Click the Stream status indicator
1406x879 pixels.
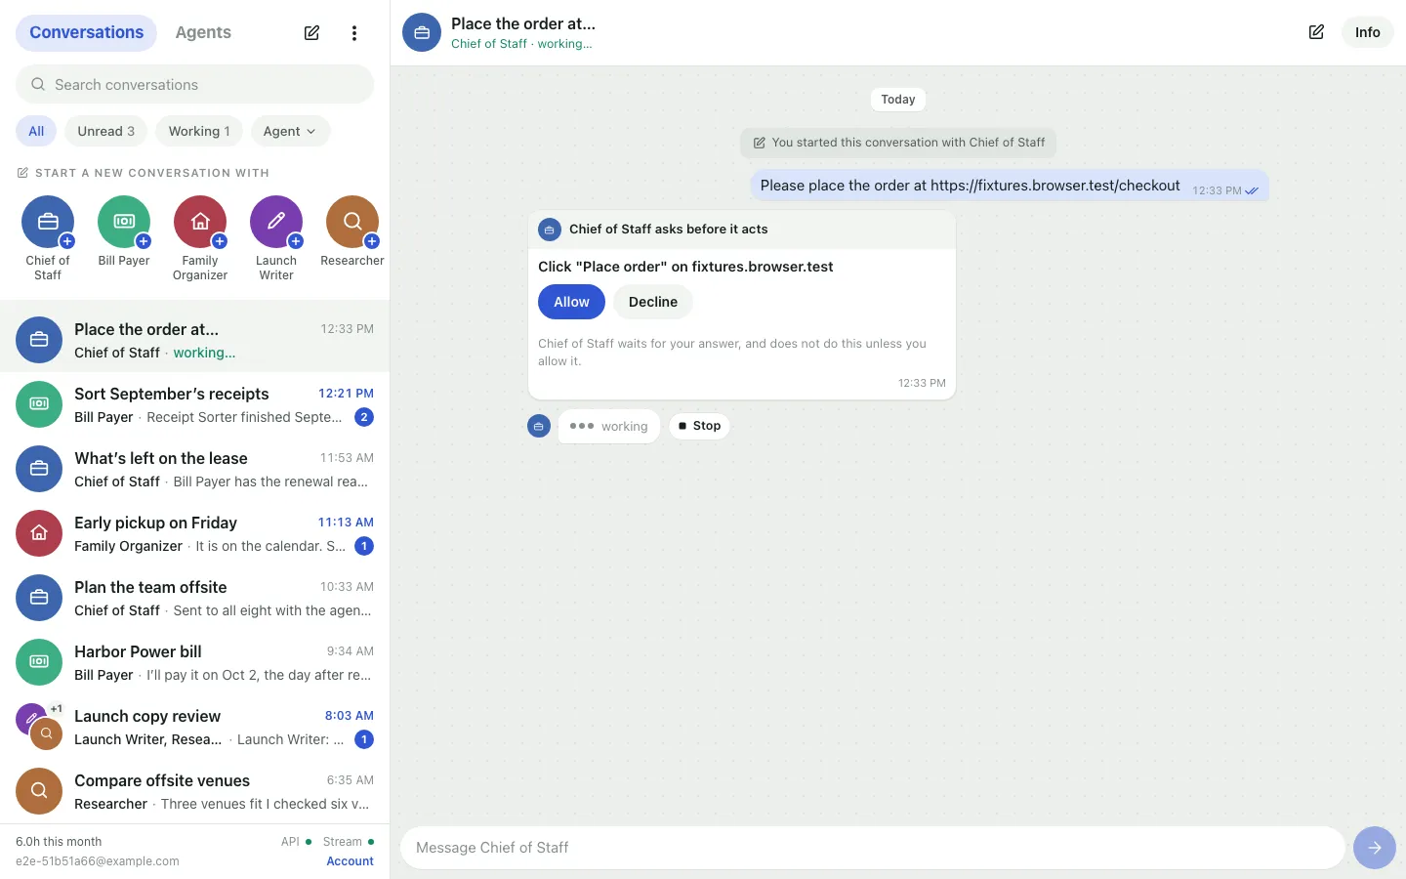[x=349, y=842]
